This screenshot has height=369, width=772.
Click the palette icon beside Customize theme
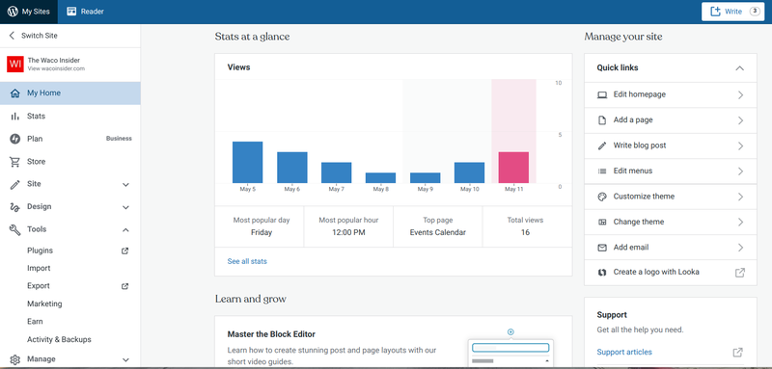[x=602, y=197]
